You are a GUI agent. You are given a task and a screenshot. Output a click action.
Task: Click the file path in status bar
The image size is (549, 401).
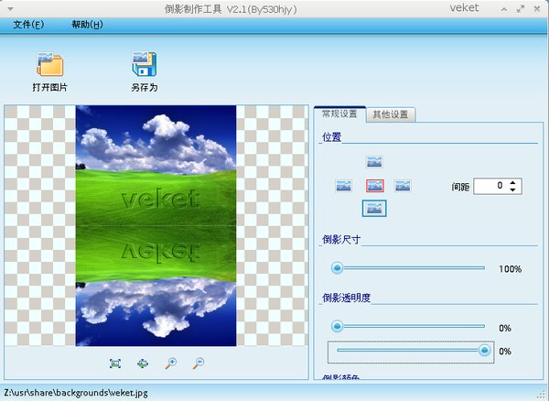click(76, 393)
